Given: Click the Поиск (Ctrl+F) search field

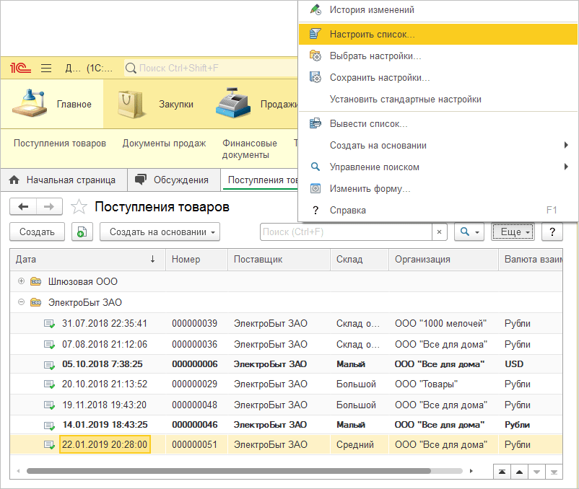Looking at the screenshot, I should tap(346, 232).
